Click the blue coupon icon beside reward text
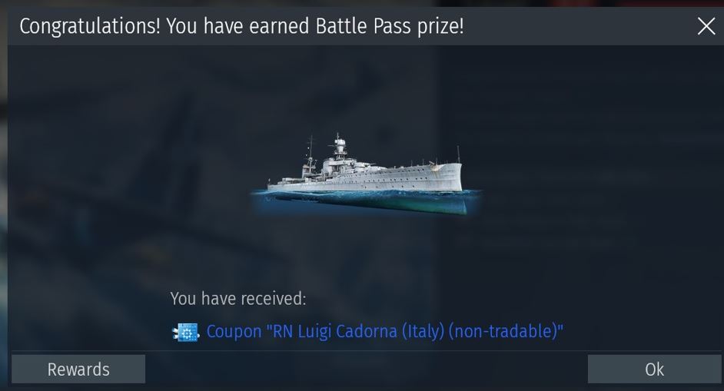This screenshot has height=391, width=724. click(185, 332)
